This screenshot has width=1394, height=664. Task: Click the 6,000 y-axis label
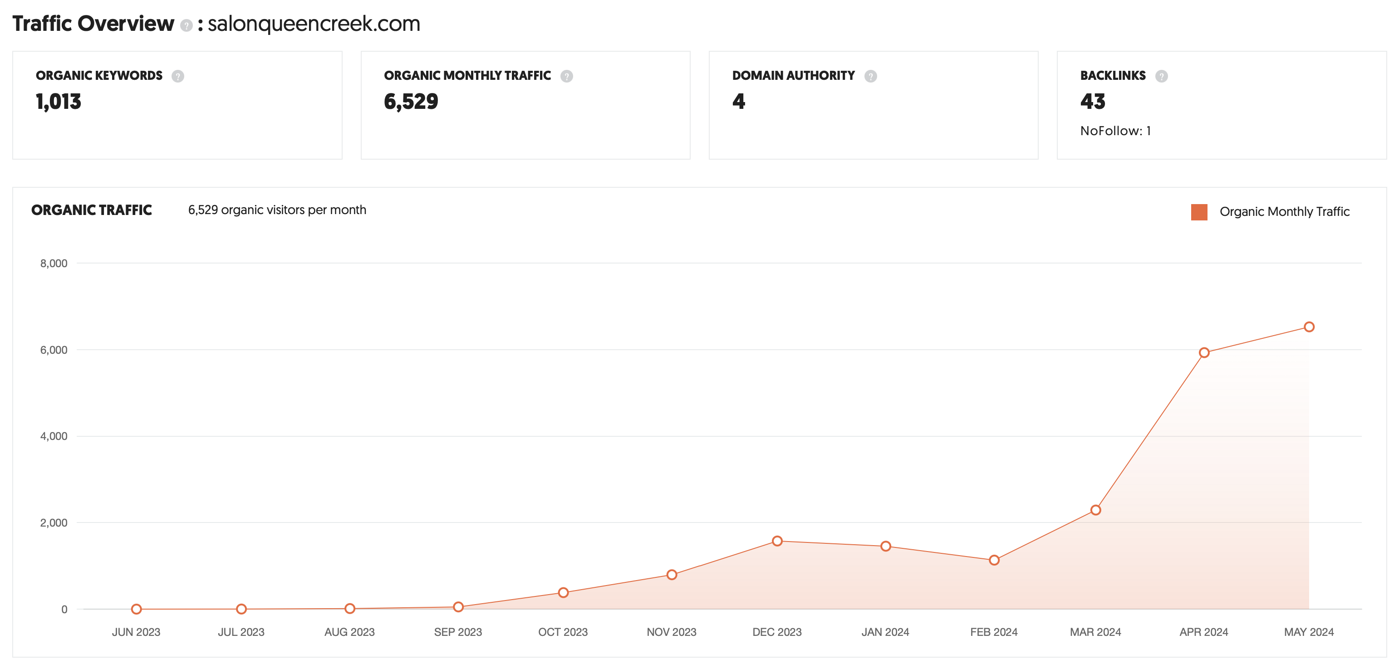click(x=54, y=350)
